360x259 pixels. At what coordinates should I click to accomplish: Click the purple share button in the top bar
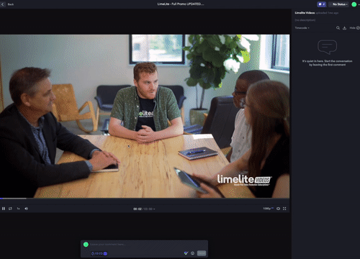tap(322, 4)
